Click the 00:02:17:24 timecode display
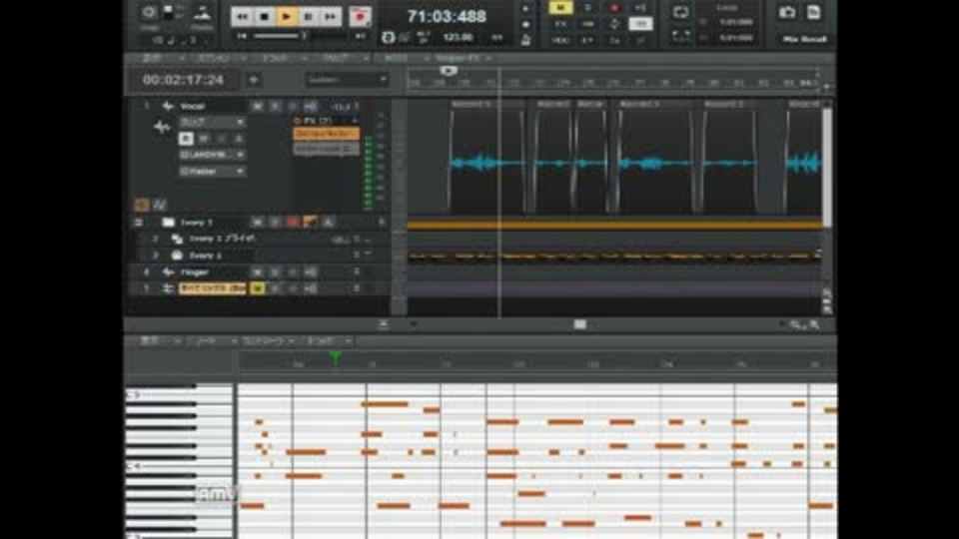The height and width of the screenshot is (539, 959). coord(183,80)
